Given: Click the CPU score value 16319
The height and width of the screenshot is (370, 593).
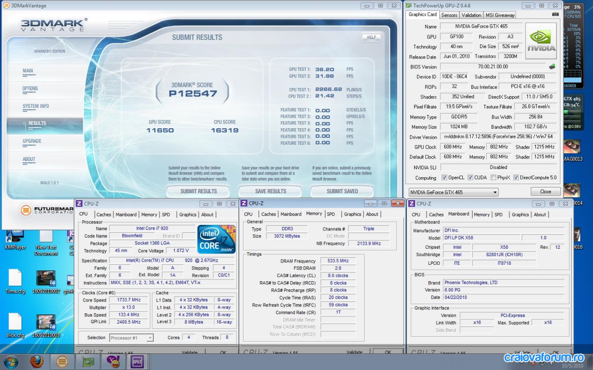Looking at the screenshot, I should pyautogui.click(x=224, y=130).
